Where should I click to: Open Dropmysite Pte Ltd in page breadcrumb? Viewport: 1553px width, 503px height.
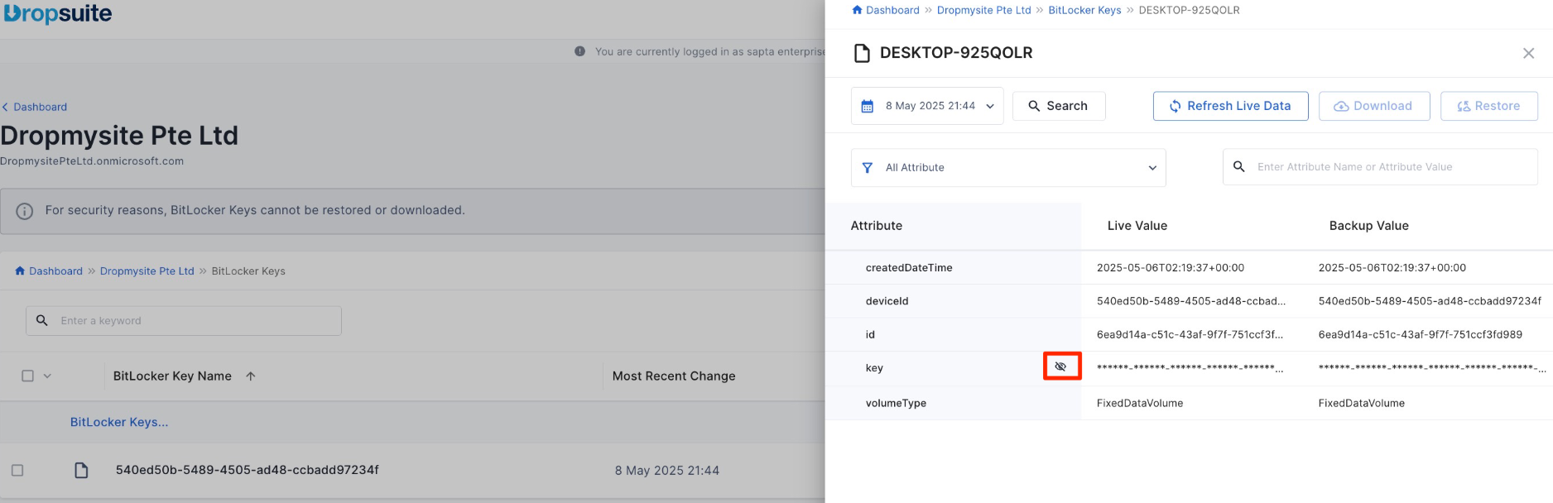coord(147,271)
